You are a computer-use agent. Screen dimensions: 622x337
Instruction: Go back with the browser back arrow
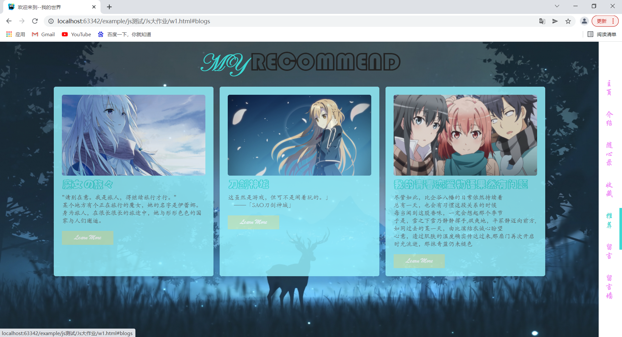coord(9,21)
